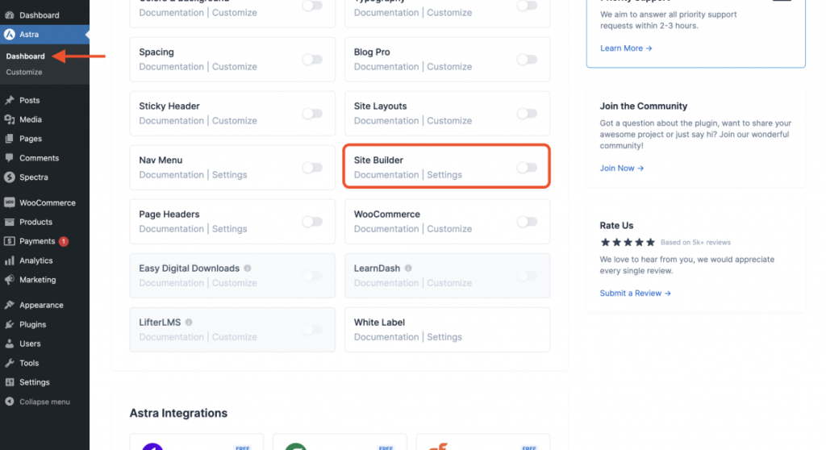Click the Products box icon
The image size is (826, 450).
[x=10, y=222]
